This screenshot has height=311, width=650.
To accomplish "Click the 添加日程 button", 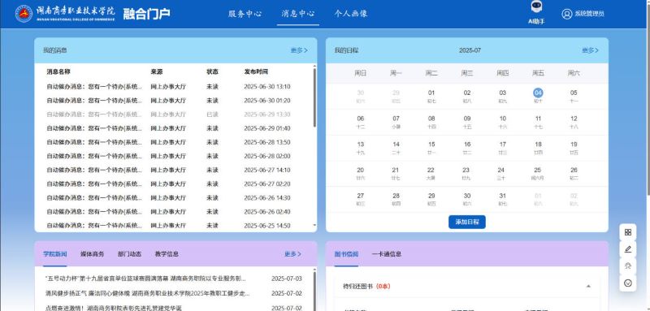I will pos(466,222).
